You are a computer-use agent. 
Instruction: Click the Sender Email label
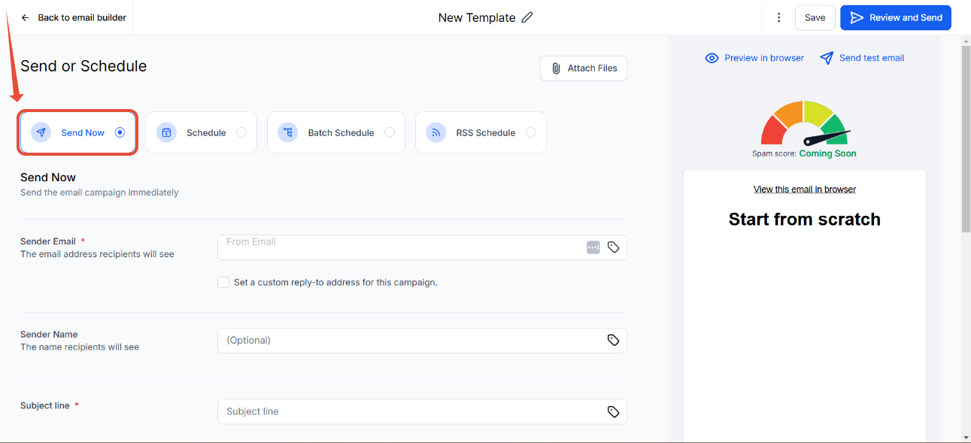pyautogui.click(x=48, y=241)
